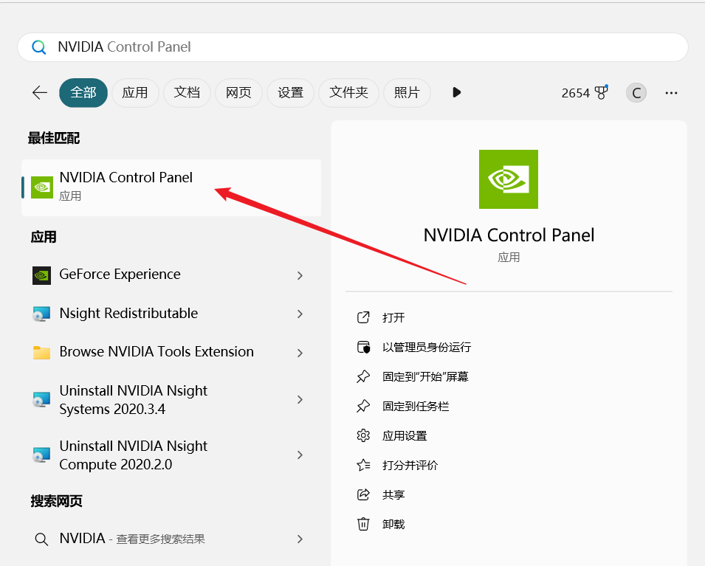Show more filter tabs with the play arrow

pos(456,92)
